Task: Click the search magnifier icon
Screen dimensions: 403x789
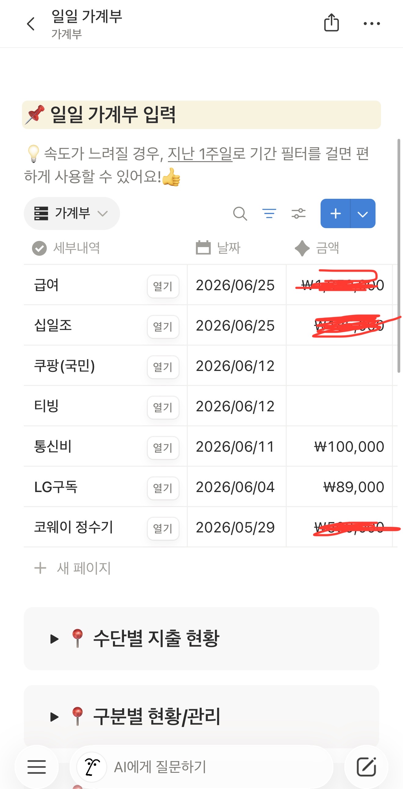Action: tap(240, 213)
